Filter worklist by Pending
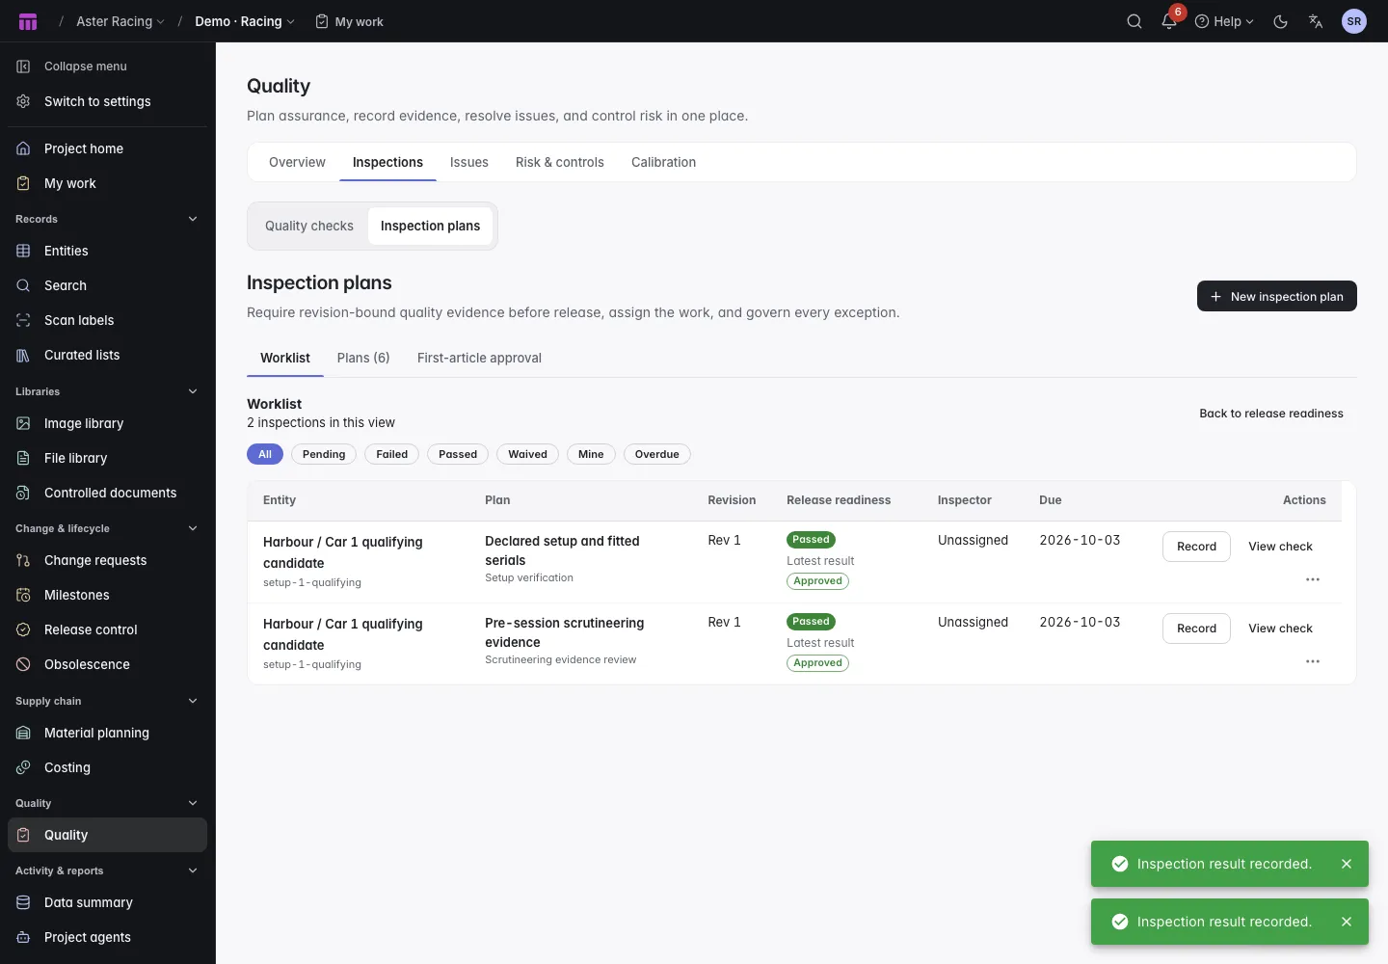This screenshot has height=964, width=1388. point(324,454)
